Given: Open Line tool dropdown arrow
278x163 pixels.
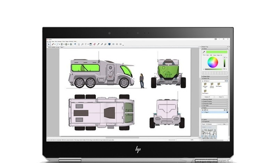Looking at the screenshot, I should point(55,44).
